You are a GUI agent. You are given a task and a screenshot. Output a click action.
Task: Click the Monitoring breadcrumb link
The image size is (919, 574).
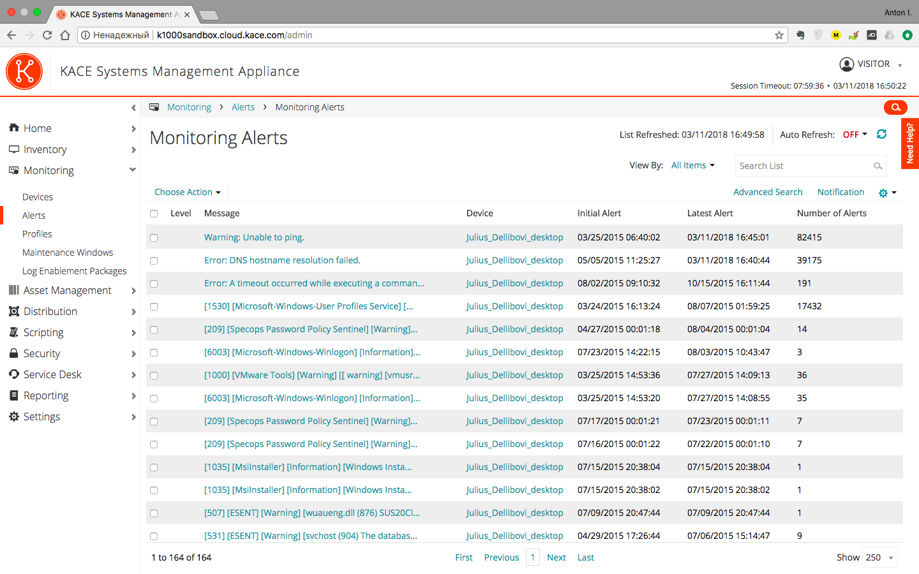(189, 107)
